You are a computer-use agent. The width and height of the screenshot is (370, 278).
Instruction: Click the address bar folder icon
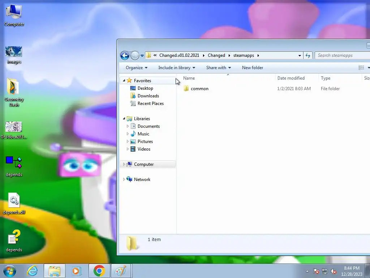pyautogui.click(x=149, y=55)
